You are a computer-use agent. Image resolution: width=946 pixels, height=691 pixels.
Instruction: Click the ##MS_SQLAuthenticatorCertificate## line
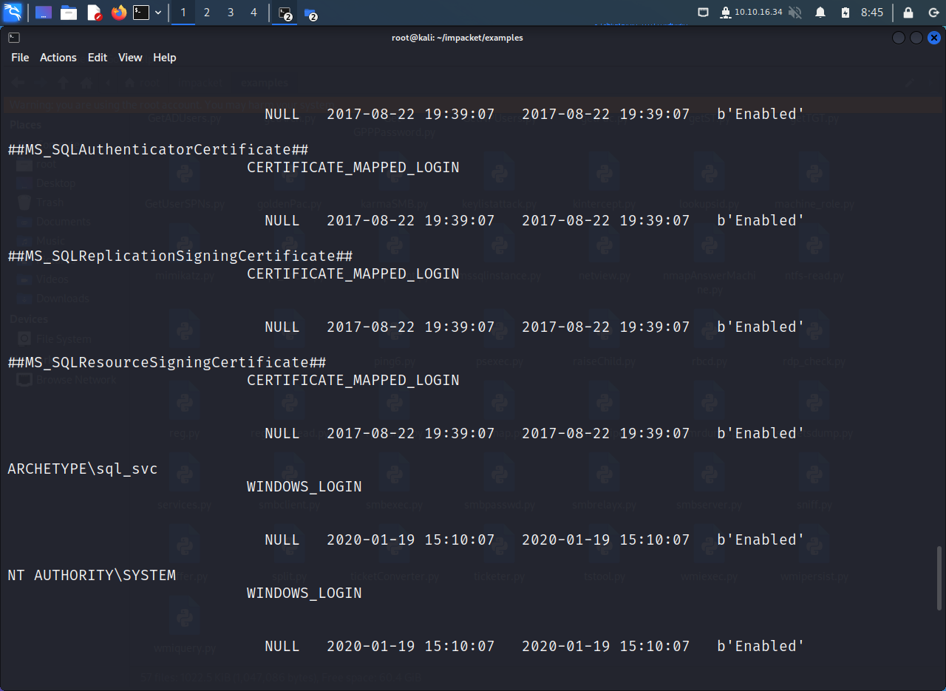point(157,150)
